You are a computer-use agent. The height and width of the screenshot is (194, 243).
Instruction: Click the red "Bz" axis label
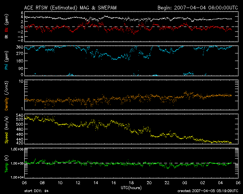6,30
